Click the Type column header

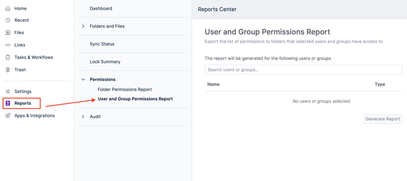[x=380, y=84]
